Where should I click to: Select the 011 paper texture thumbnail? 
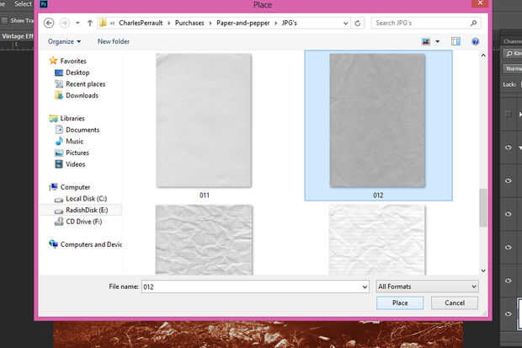tap(204, 120)
